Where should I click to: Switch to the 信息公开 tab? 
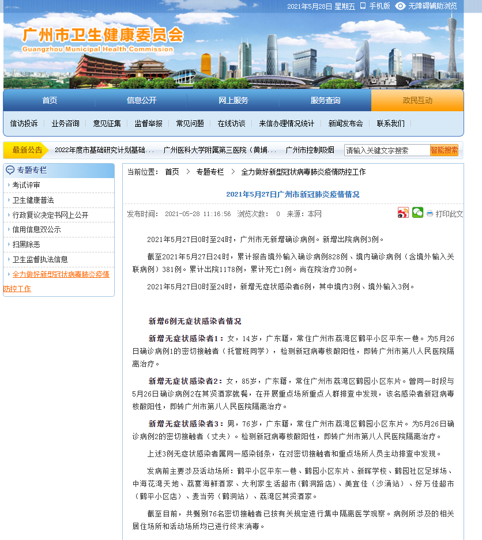[x=141, y=100]
